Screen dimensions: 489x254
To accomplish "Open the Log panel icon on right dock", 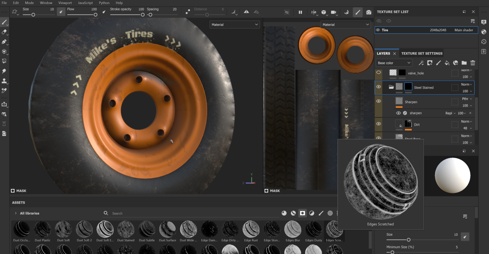I will (484, 51).
